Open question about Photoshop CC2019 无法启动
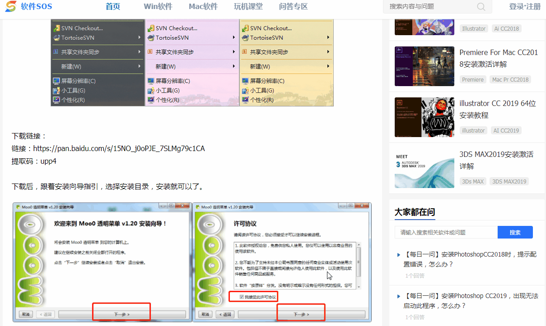The image size is (546, 326). (x=471, y=301)
